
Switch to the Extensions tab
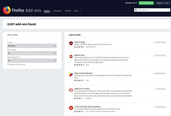point(57,11)
